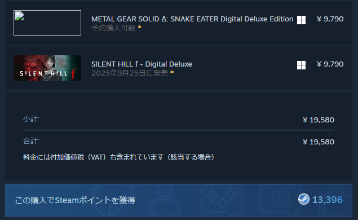Click the person silhouette in the points banner

coord(165,200)
